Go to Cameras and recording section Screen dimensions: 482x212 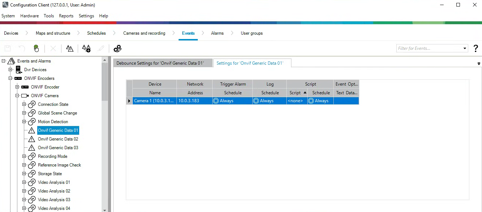(x=144, y=33)
